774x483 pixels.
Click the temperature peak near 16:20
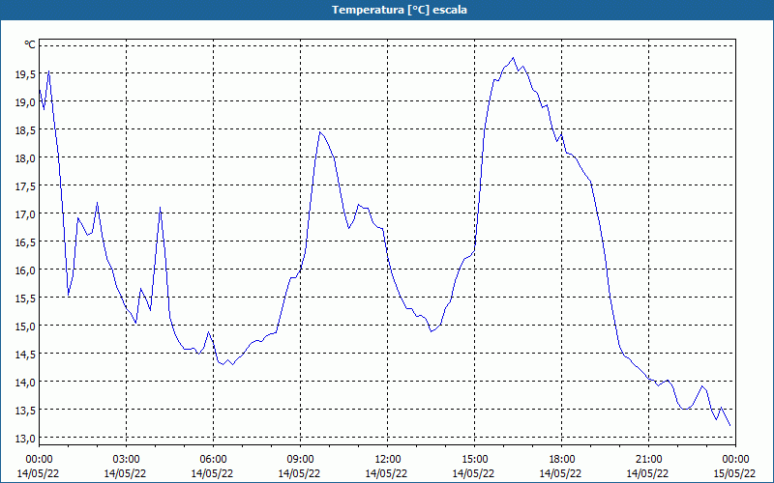pyautogui.click(x=514, y=58)
